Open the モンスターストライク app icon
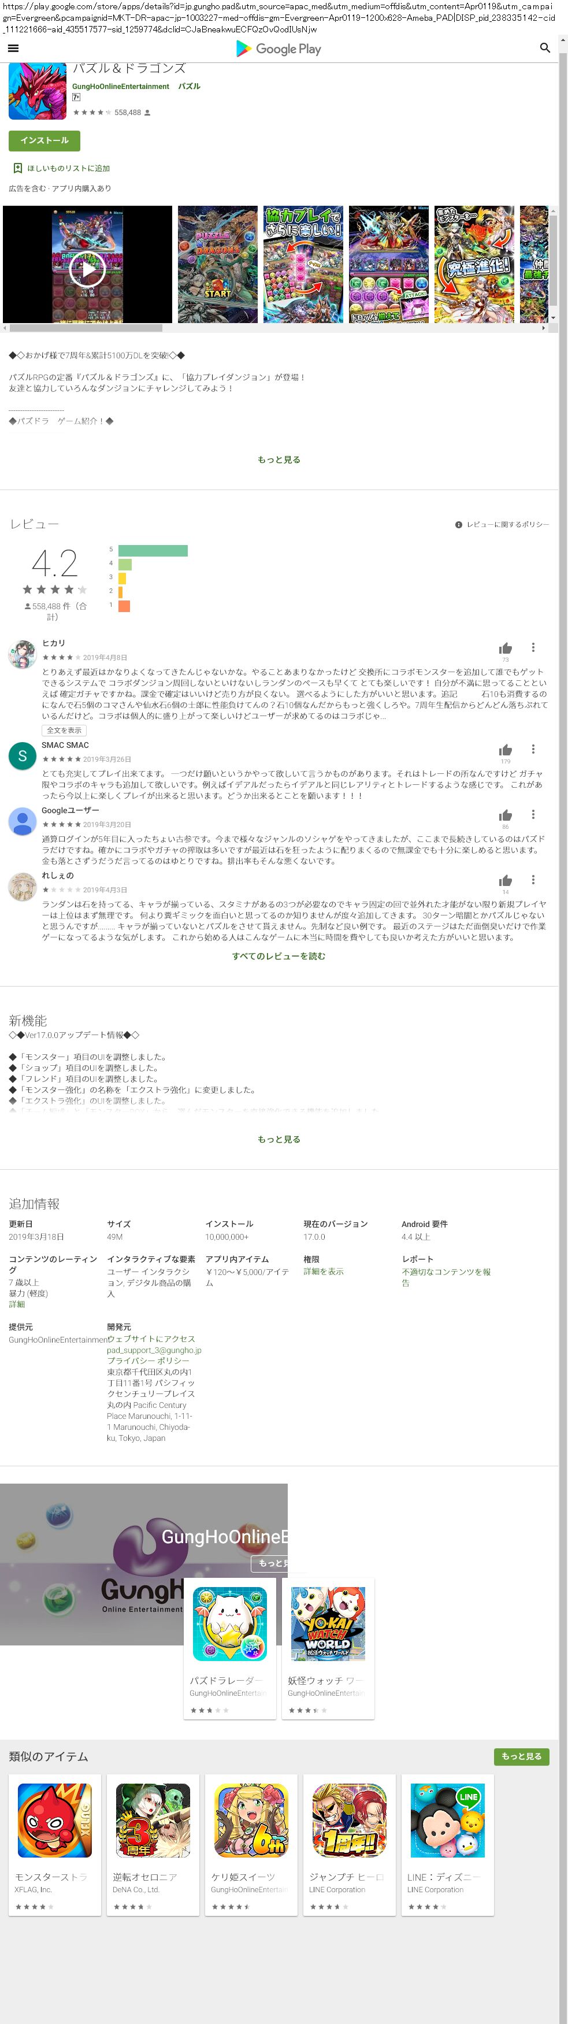 click(x=54, y=1821)
